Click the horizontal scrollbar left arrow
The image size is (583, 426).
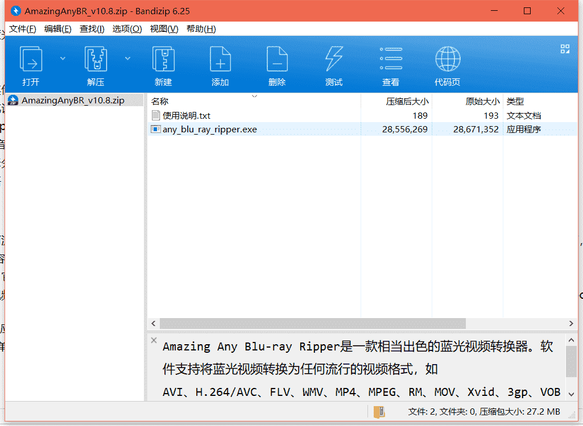pos(154,324)
